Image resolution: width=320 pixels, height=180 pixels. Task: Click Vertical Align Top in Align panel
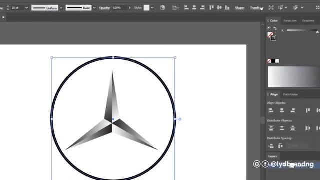coord(308,110)
